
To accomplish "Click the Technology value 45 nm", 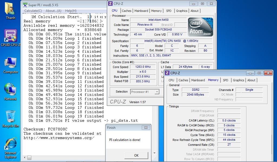I will click(138, 34).
